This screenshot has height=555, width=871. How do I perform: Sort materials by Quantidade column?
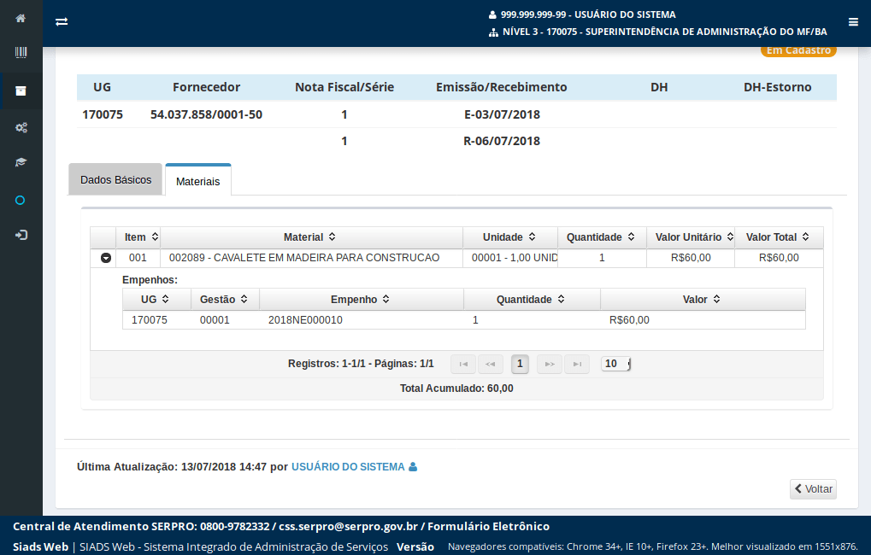631,237
